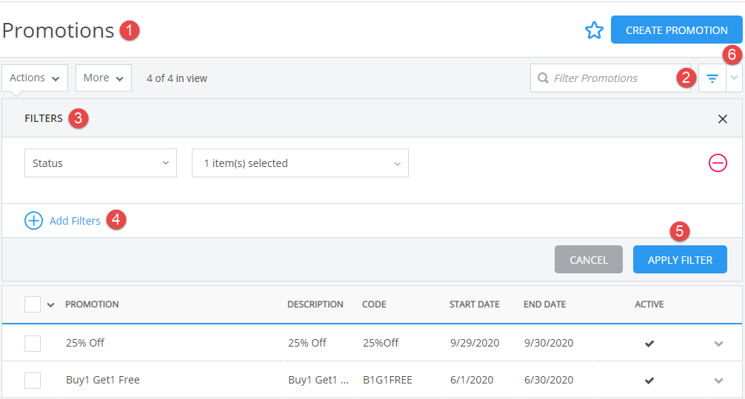Click end date 9/30/2020
Viewport: 745px width, 399px height.
click(x=549, y=343)
